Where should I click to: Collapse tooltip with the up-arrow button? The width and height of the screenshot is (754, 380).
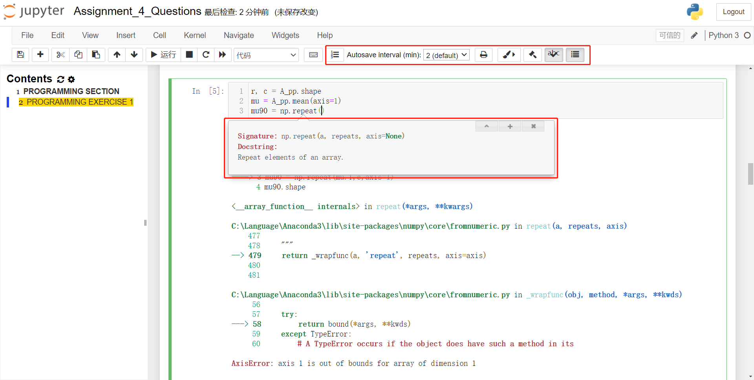pyautogui.click(x=487, y=126)
